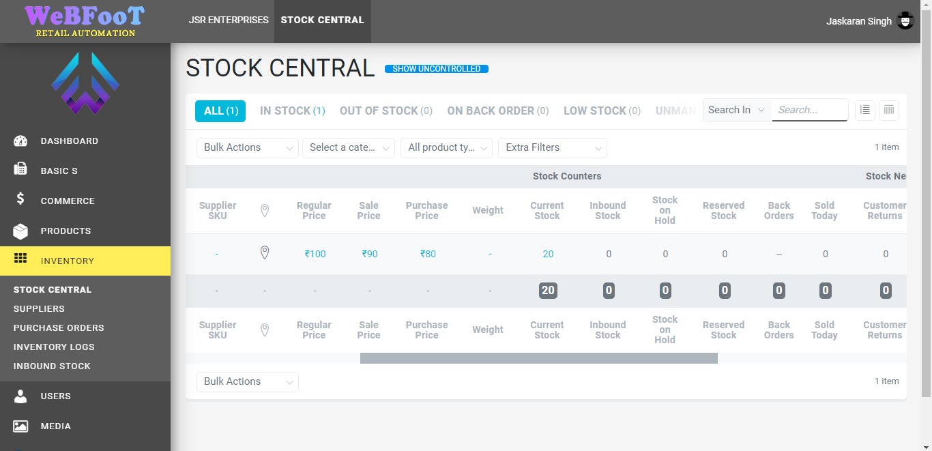This screenshot has width=932, height=451.
Task: Click the Dashboard gauge icon in sidebar
Action: coord(20,141)
